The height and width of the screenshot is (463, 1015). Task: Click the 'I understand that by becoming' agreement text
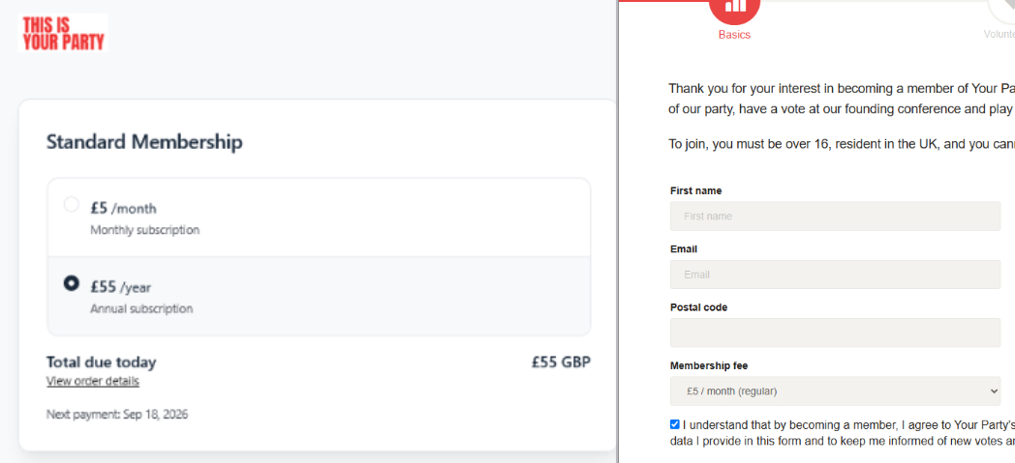[x=843, y=424]
